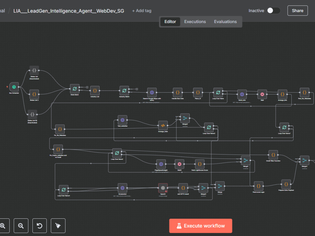Open the Fetch Lighthouse Score node

click(x=200, y=164)
